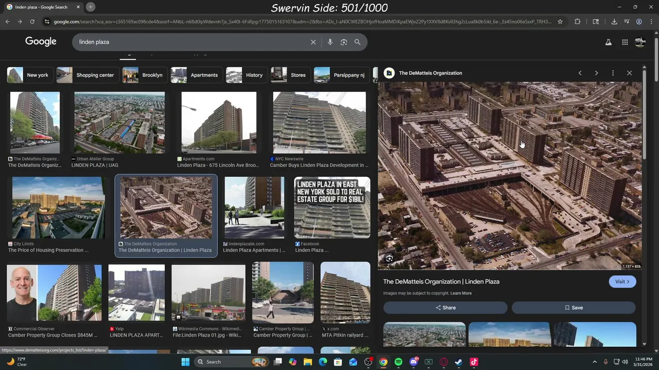659x370 pixels.
Task: Open Chrome three-dot menu
Action: coord(651,22)
